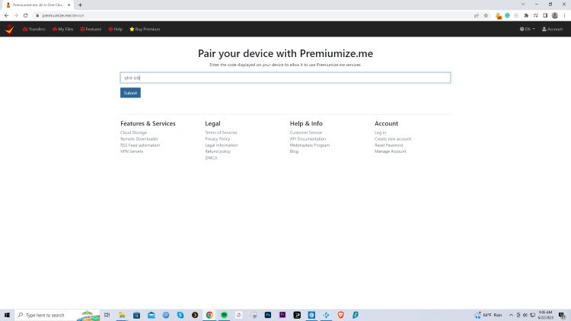This screenshot has height=321, width=571.
Task: Open the Windows Start menu
Action: (x=7, y=315)
